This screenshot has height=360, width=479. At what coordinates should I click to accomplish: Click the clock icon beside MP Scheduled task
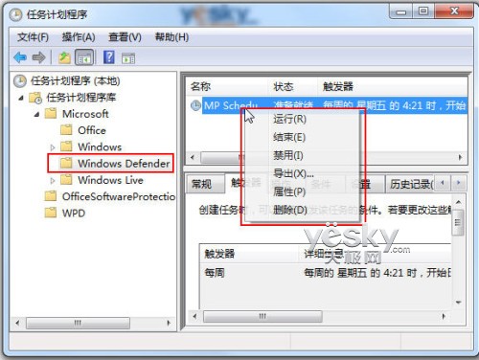click(x=195, y=105)
